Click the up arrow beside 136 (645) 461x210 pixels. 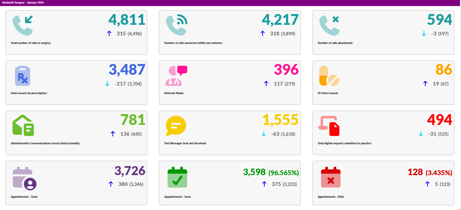tap(113, 134)
